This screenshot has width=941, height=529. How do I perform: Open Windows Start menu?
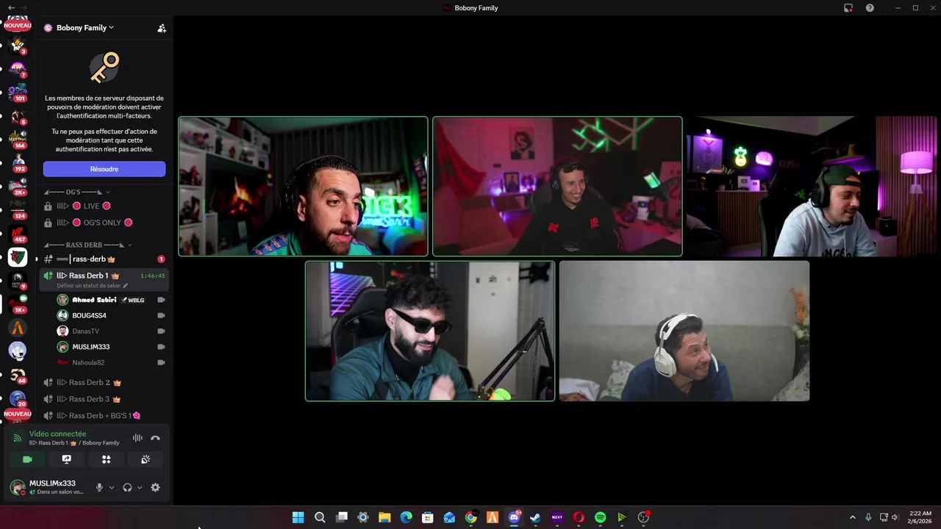(x=298, y=517)
